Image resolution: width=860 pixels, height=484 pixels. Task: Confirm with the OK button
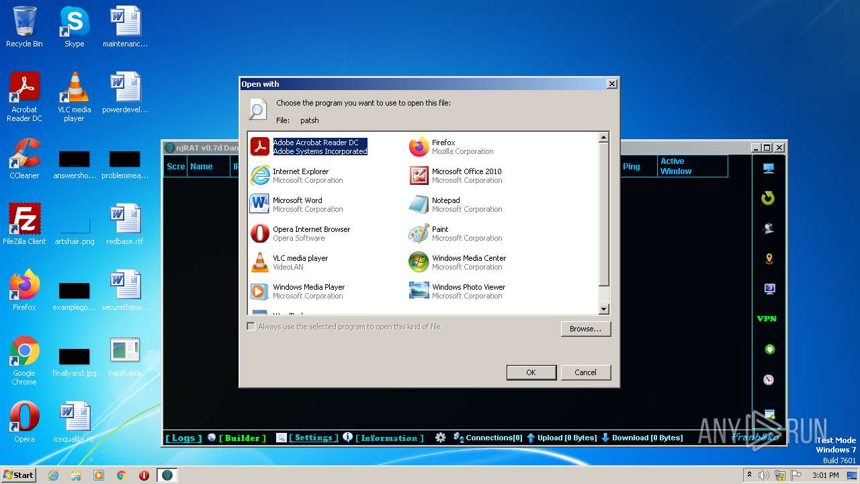531,372
